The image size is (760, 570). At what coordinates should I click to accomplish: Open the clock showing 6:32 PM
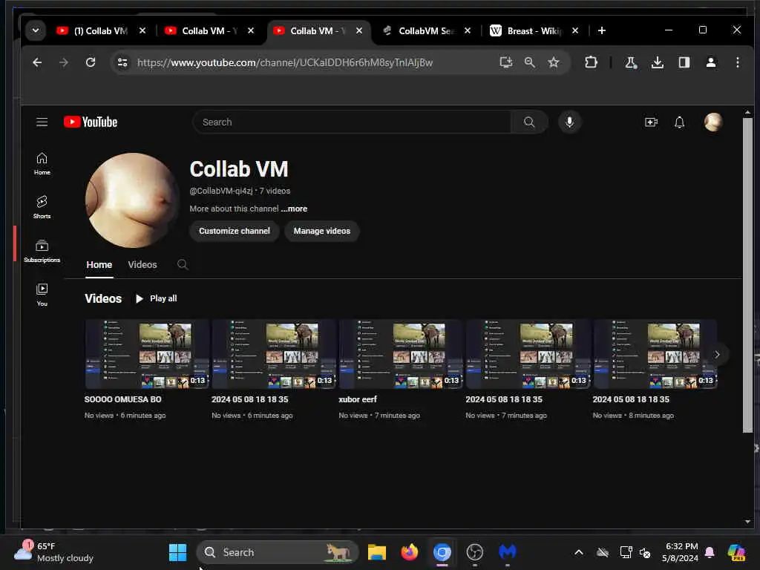pyautogui.click(x=681, y=552)
